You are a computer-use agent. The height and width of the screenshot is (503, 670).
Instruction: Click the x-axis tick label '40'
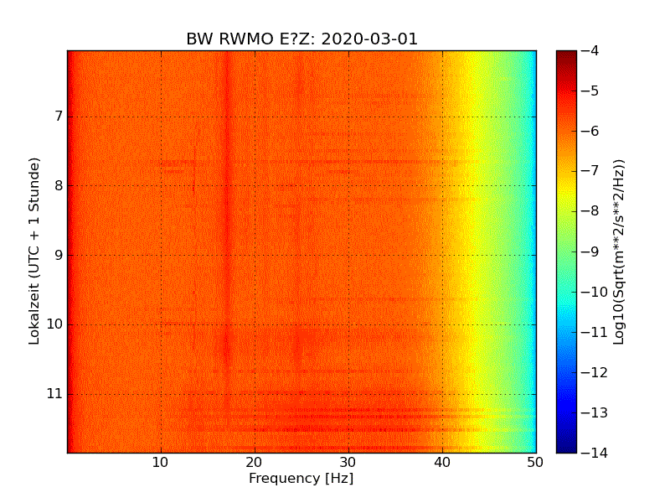[442, 463]
